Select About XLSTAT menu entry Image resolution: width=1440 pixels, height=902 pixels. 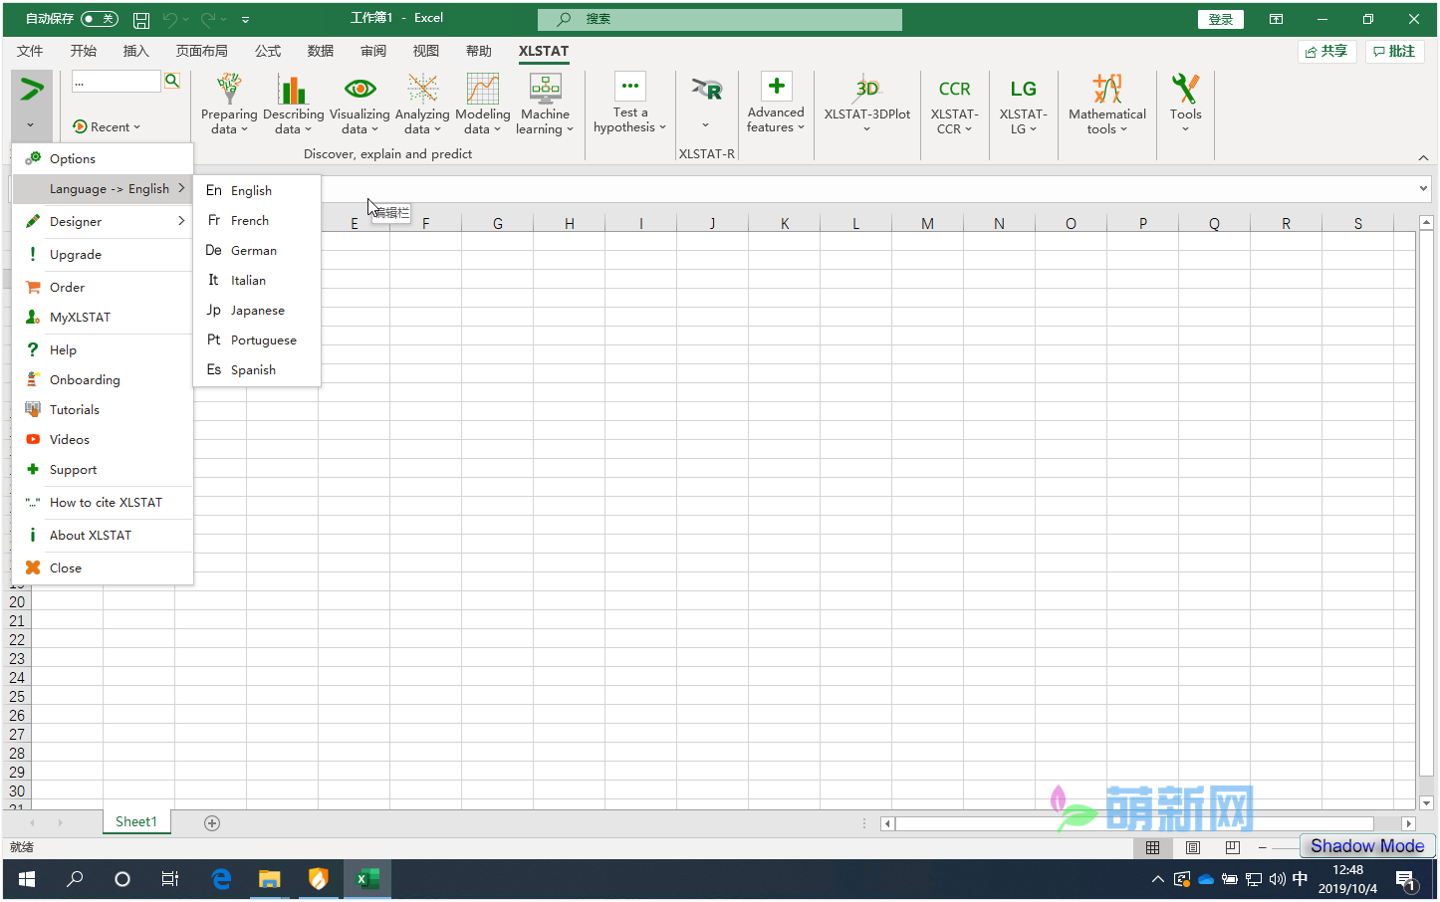point(103,535)
